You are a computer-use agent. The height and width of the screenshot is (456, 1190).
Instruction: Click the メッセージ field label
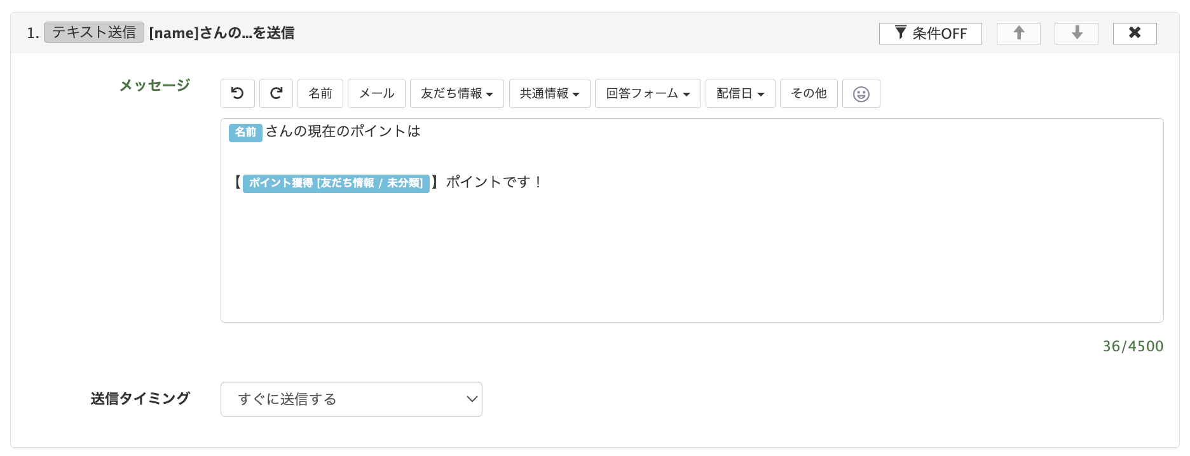154,85
